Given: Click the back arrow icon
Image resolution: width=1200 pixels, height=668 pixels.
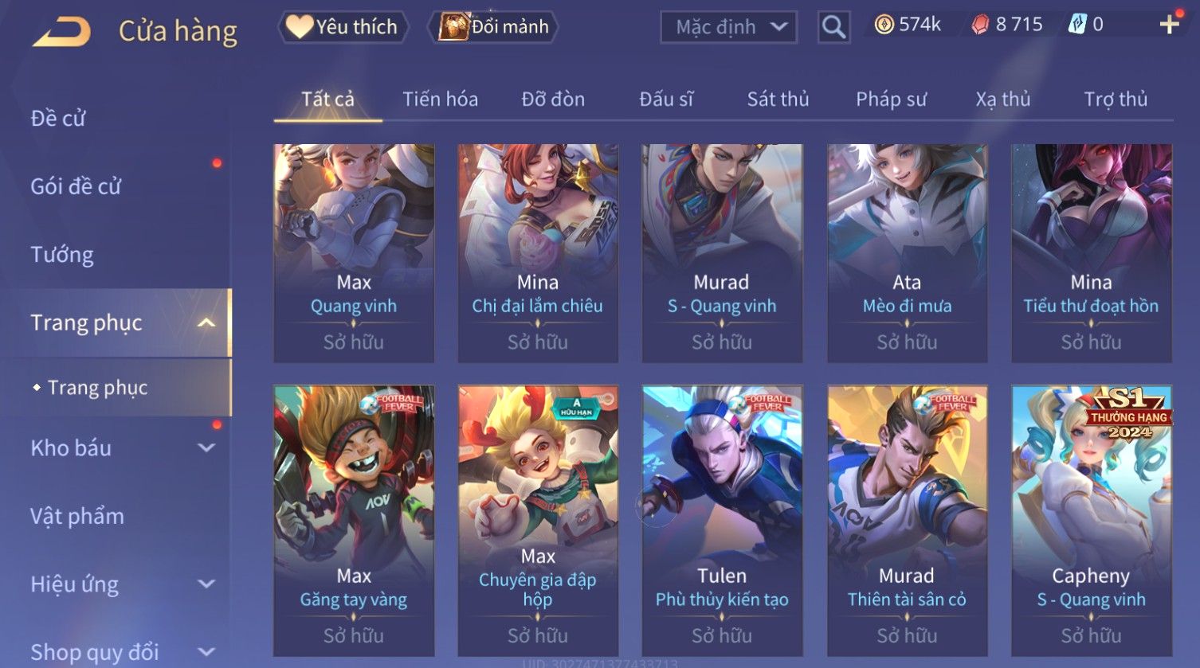Looking at the screenshot, I should (x=62, y=32).
